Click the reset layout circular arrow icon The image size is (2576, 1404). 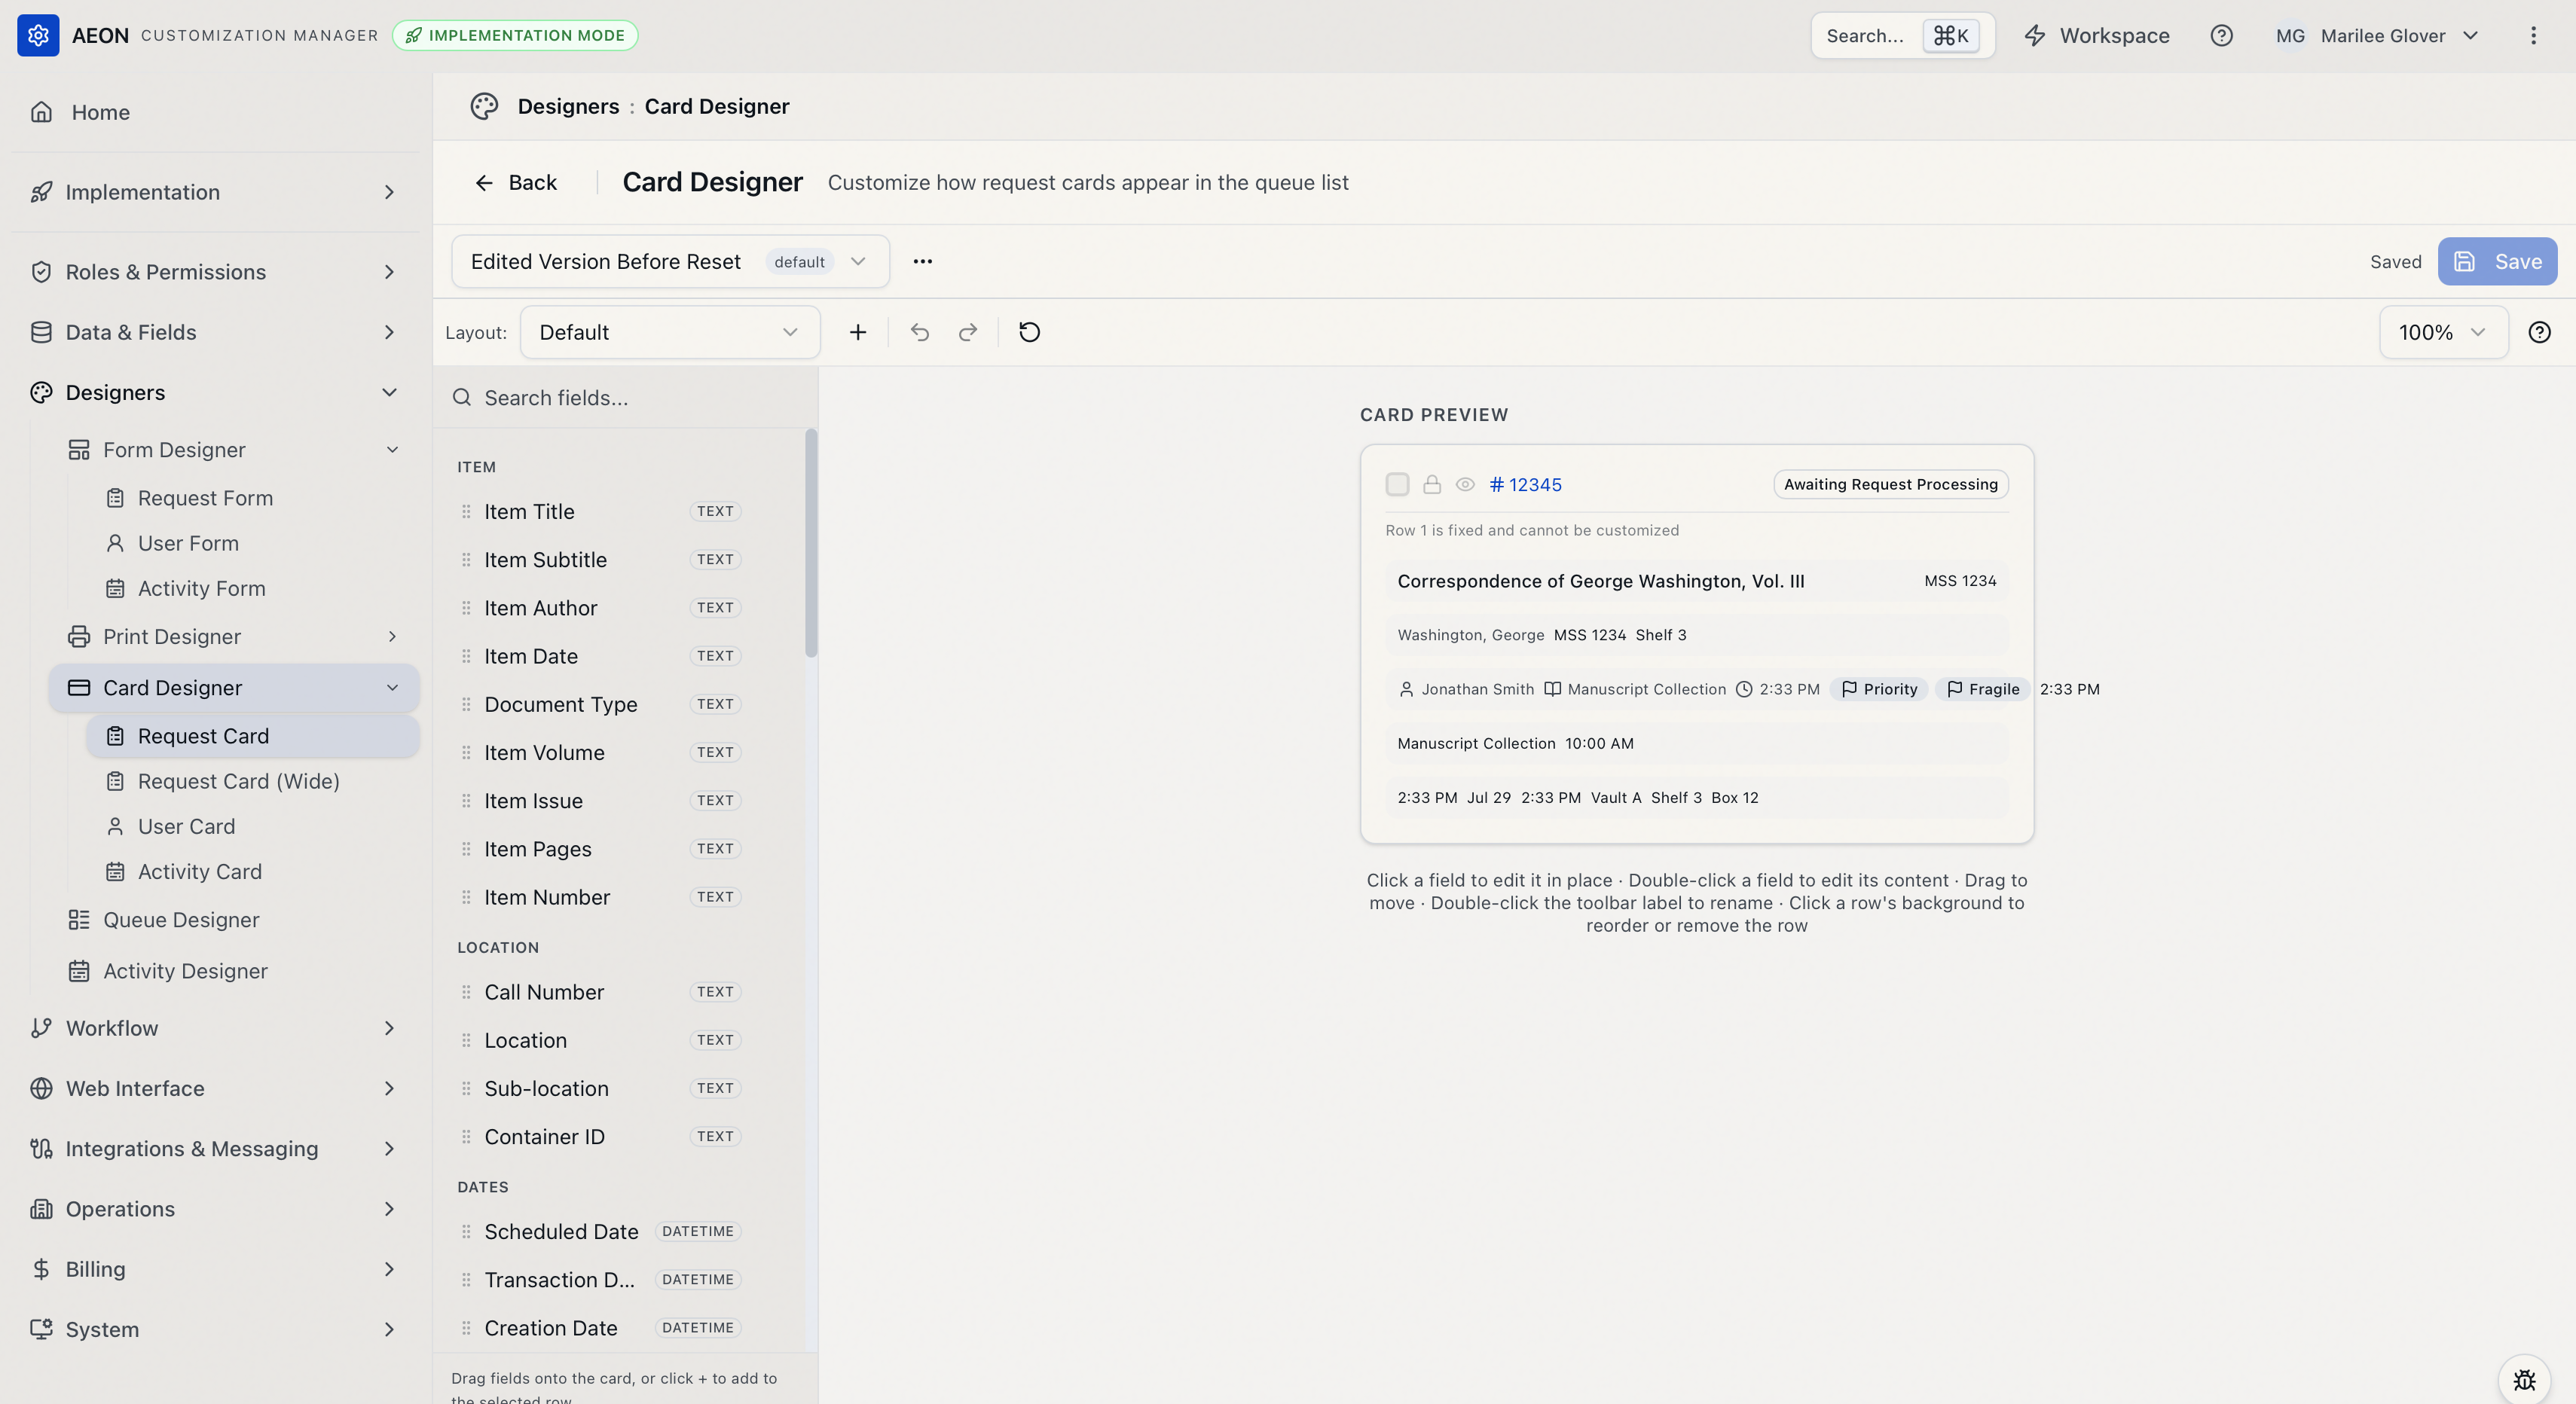(x=1029, y=332)
